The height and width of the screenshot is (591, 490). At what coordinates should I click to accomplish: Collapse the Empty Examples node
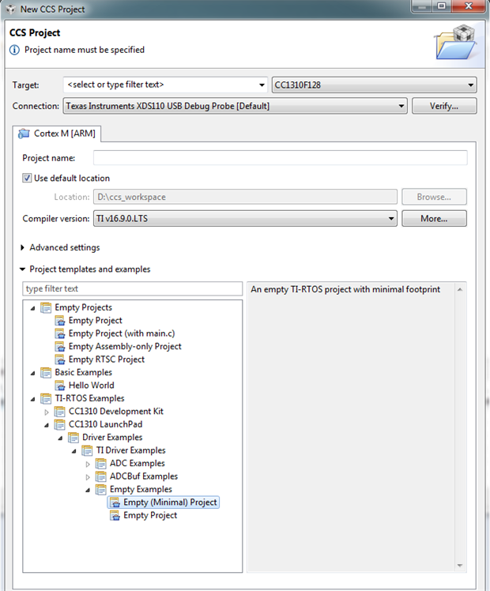point(88,490)
